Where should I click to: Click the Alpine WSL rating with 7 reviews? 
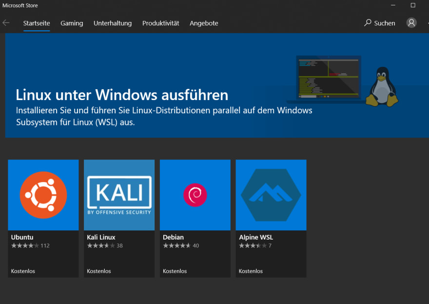click(255, 245)
